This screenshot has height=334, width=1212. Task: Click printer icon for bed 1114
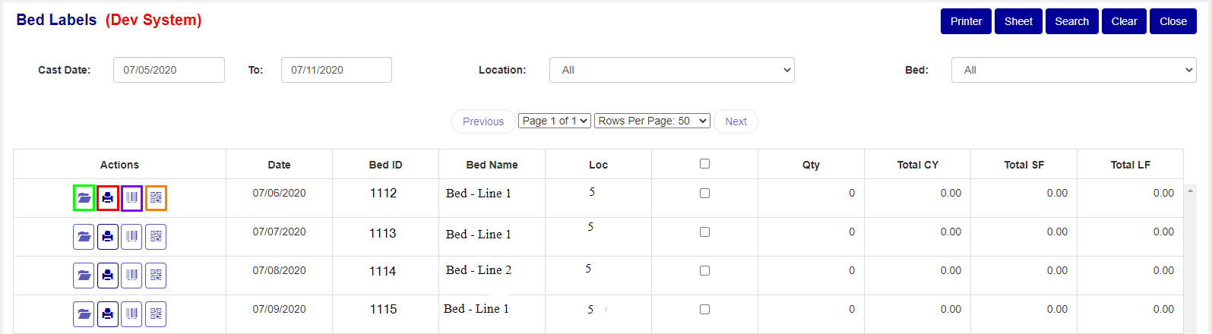tap(108, 276)
